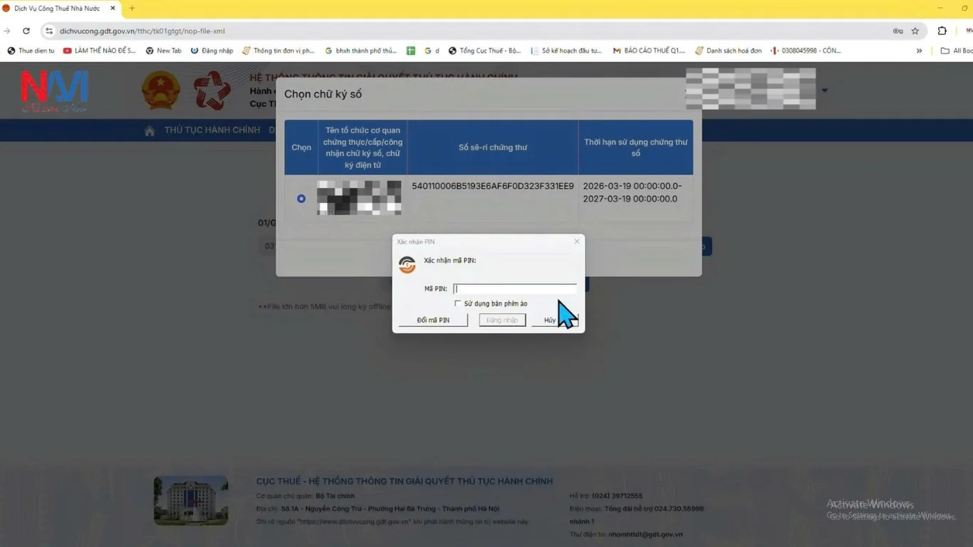Bookmark this page with the star icon
Viewport: 973px width, 547px height.
915,31
